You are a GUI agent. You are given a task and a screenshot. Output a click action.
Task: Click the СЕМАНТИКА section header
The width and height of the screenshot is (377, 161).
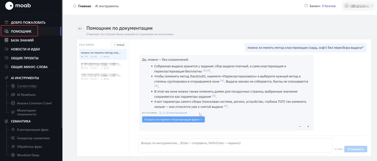[x=21, y=121]
